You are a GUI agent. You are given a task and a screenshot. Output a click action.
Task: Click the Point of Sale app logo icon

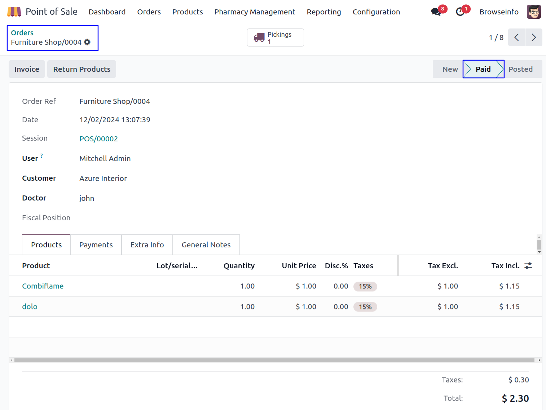point(14,12)
